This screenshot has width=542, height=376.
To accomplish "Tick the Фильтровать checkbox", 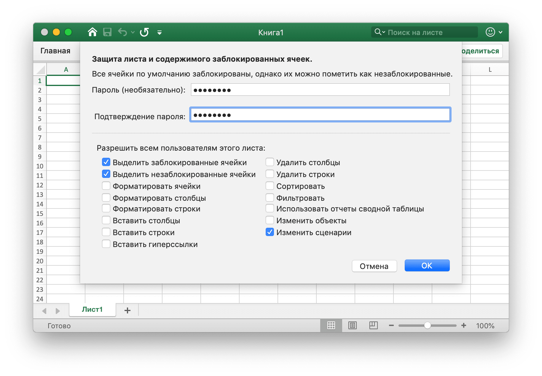I will pyautogui.click(x=270, y=197).
